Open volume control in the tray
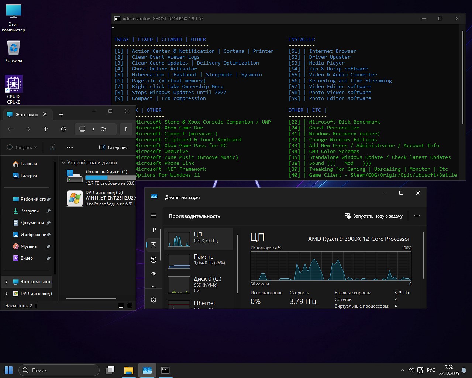Screen dimensions: 472x378 (x=411, y=370)
